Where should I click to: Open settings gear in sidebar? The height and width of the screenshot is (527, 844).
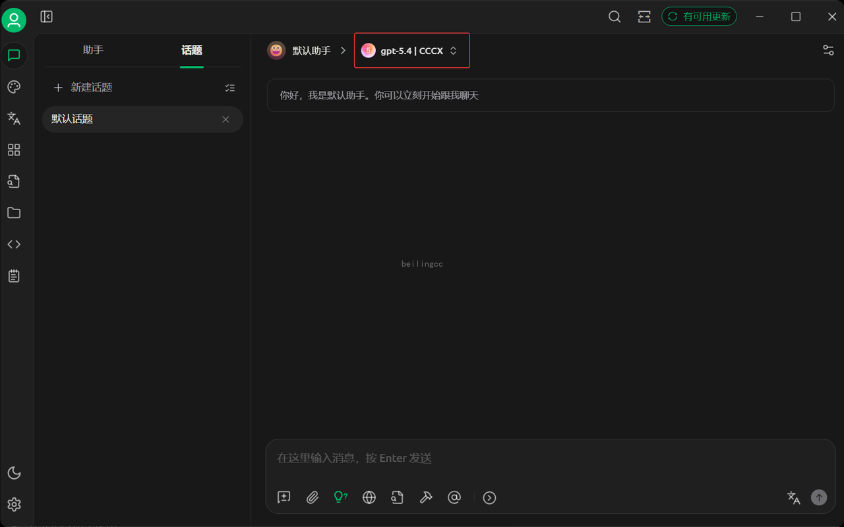(x=14, y=505)
